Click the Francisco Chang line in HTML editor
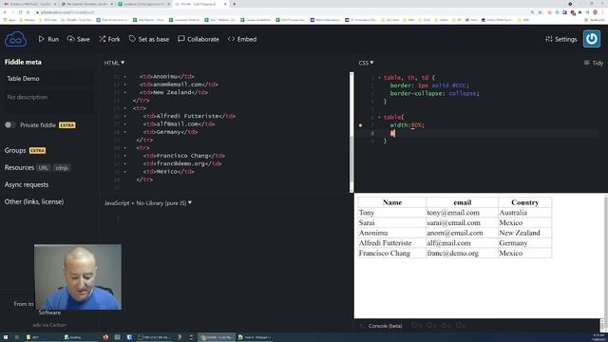This screenshot has height=342, width=608. tap(184, 156)
